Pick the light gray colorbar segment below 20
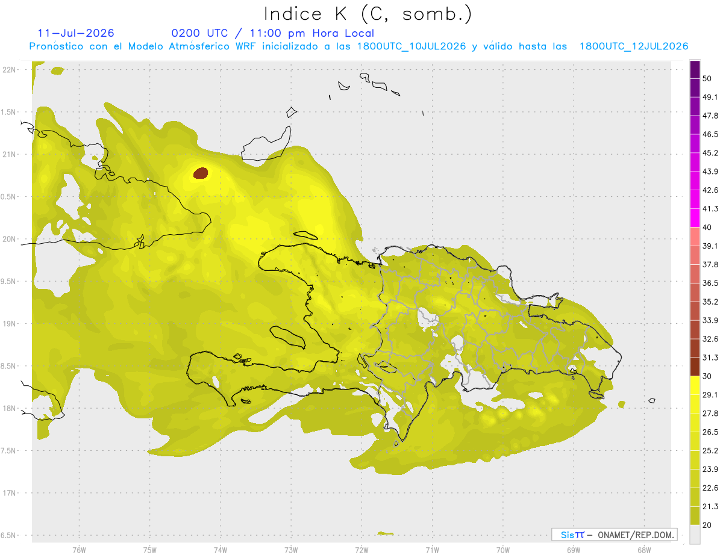Screen dimensions: 723x558 click(695, 535)
